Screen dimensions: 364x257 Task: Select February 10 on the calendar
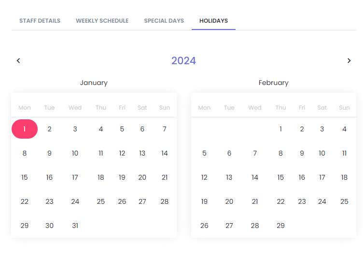click(322, 153)
